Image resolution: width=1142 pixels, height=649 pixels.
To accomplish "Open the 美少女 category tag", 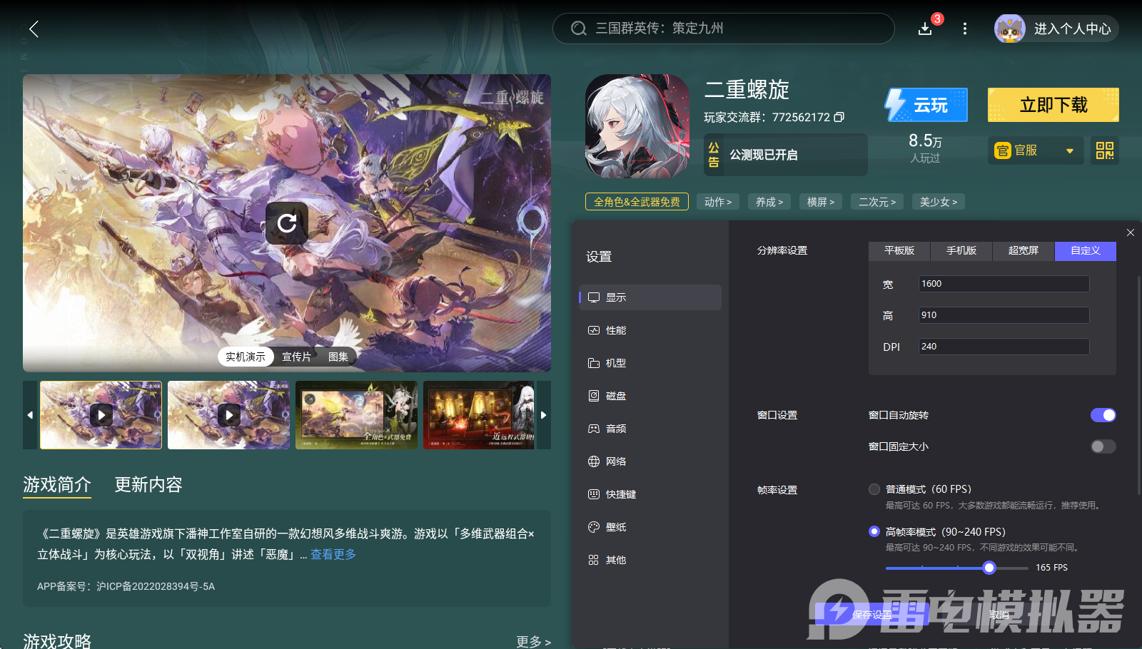I will click(939, 202).
